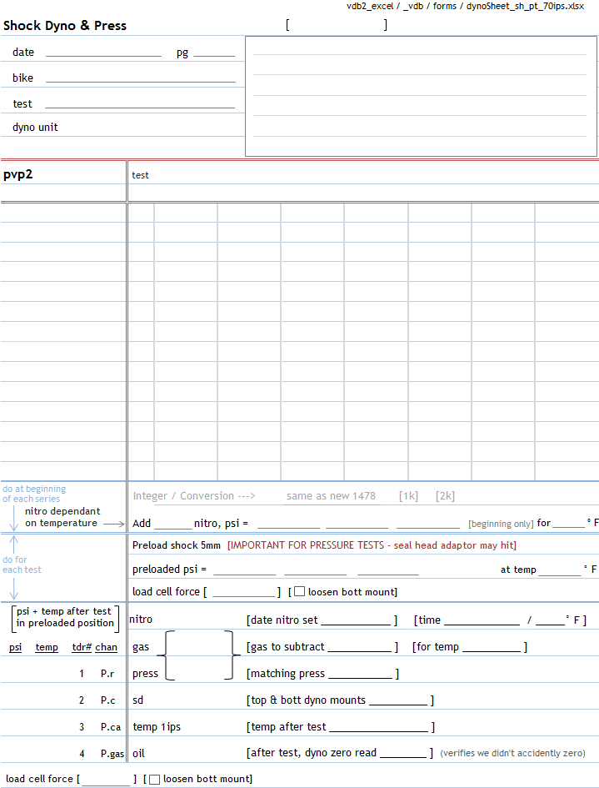The height and width of the screenshot is (788, 599).
Task: Click the date nitro set blank
Action: tap(356, 620)
